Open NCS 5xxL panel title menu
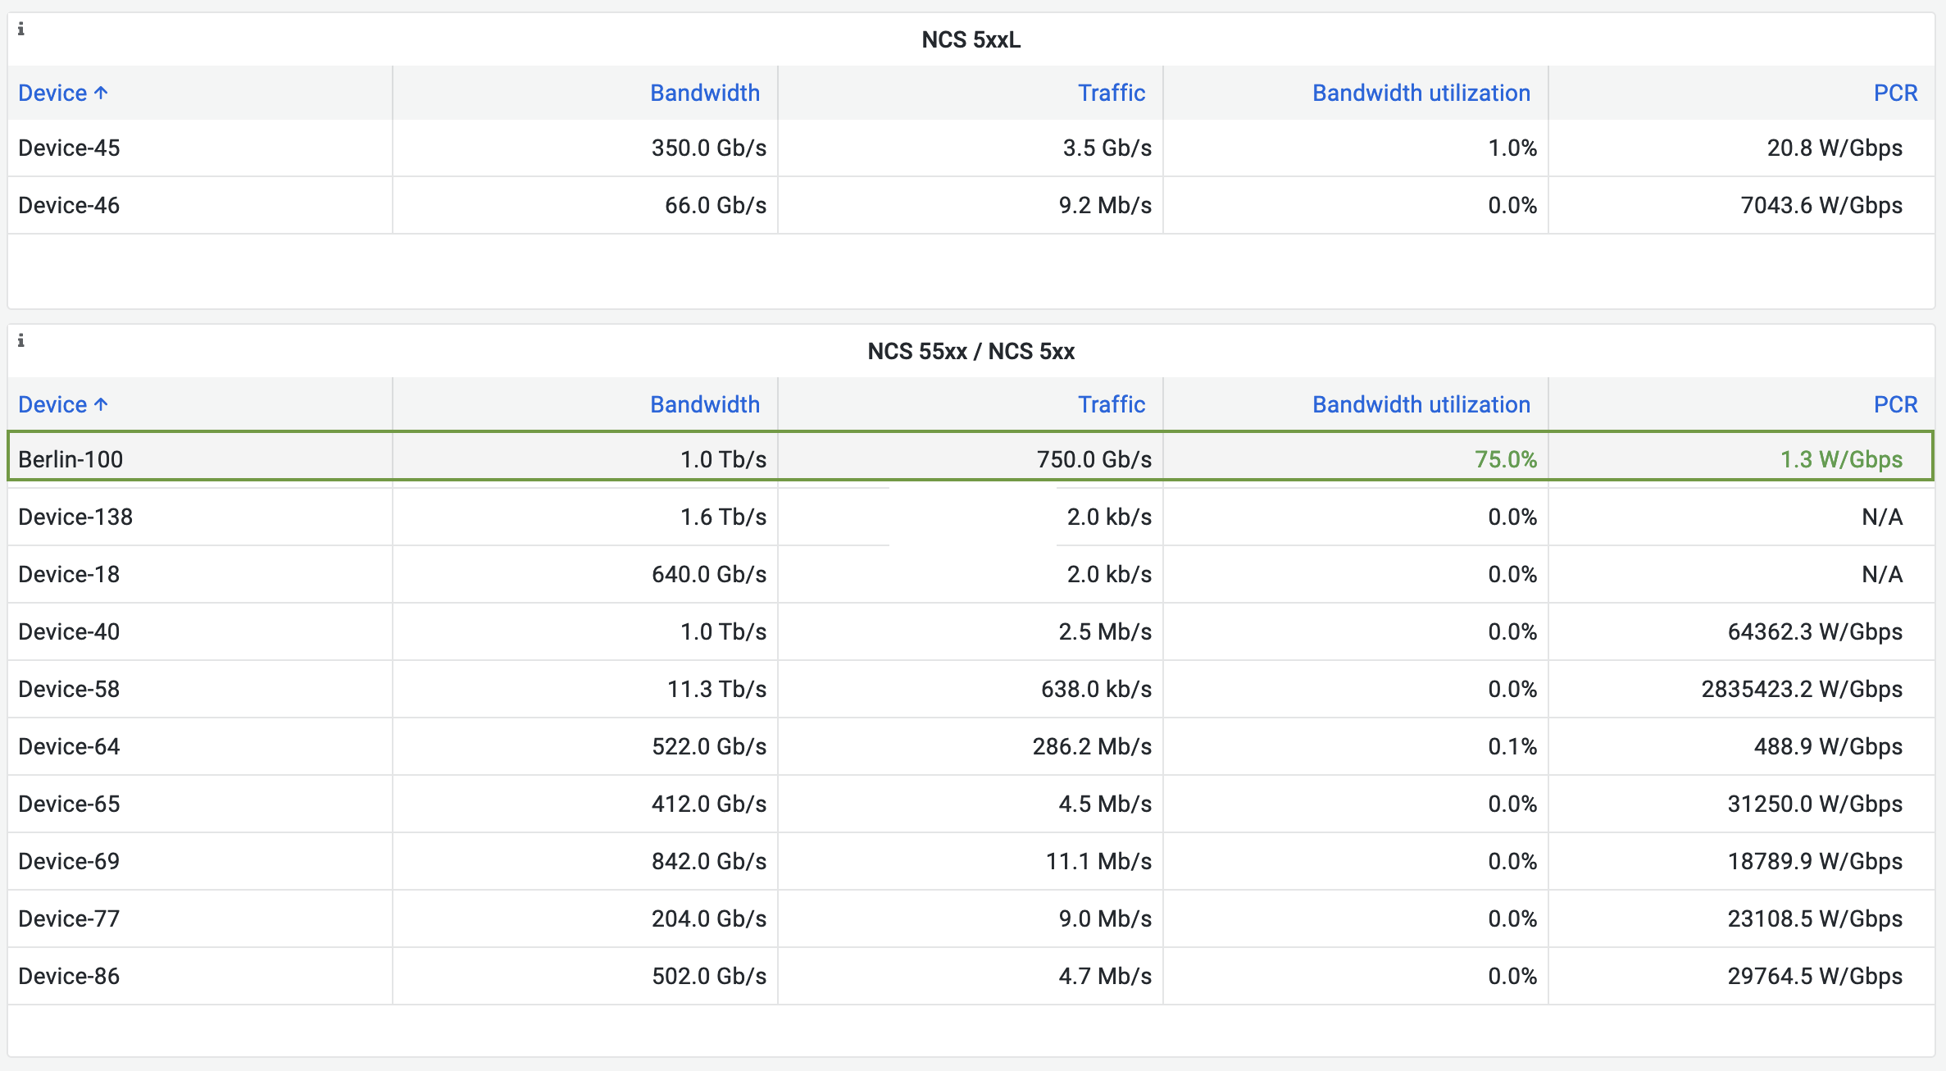Viewport: 1946px width, 1071px height. point(971,40)
